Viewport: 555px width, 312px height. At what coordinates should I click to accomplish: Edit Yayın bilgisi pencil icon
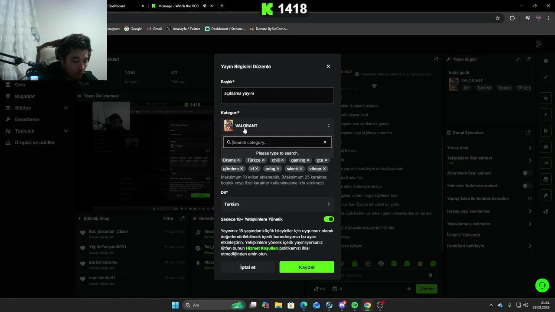pyautogui.click(x=518, y=59)
